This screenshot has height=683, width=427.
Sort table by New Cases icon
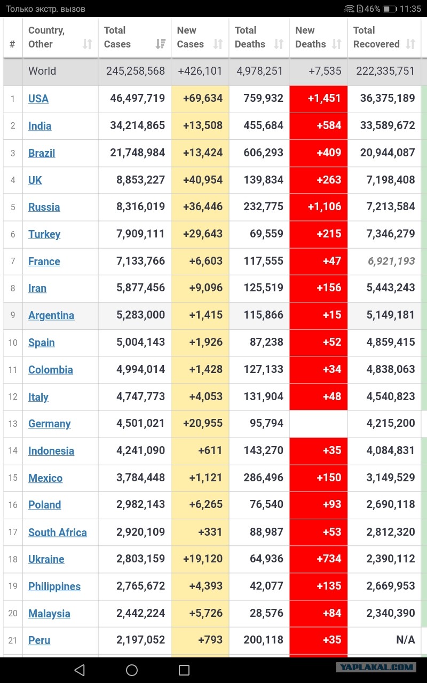click(218, 44)
